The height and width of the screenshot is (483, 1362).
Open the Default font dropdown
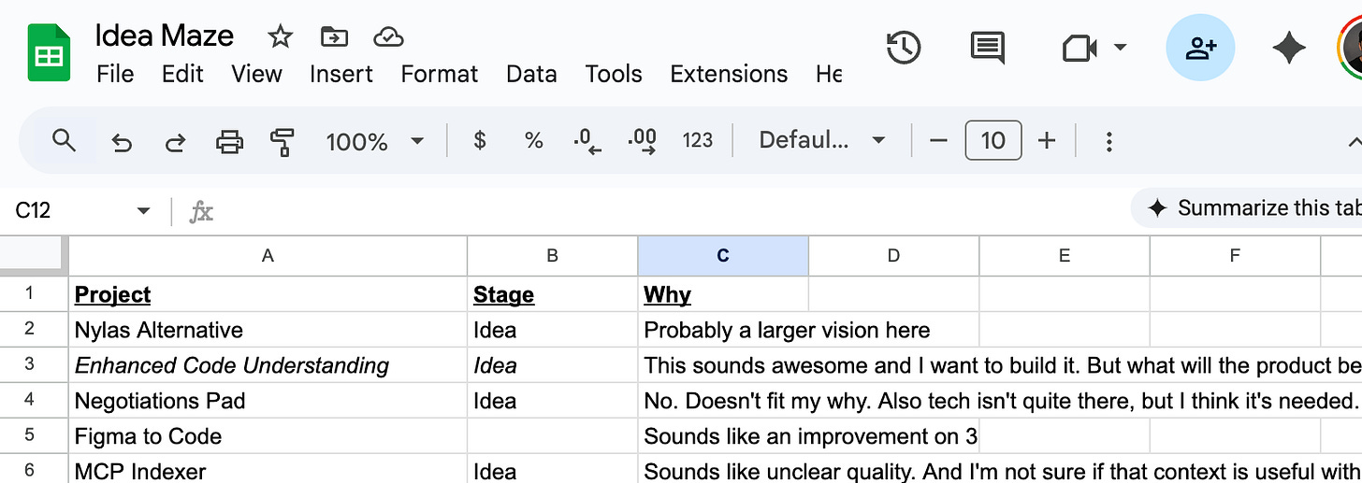point(821,141)
